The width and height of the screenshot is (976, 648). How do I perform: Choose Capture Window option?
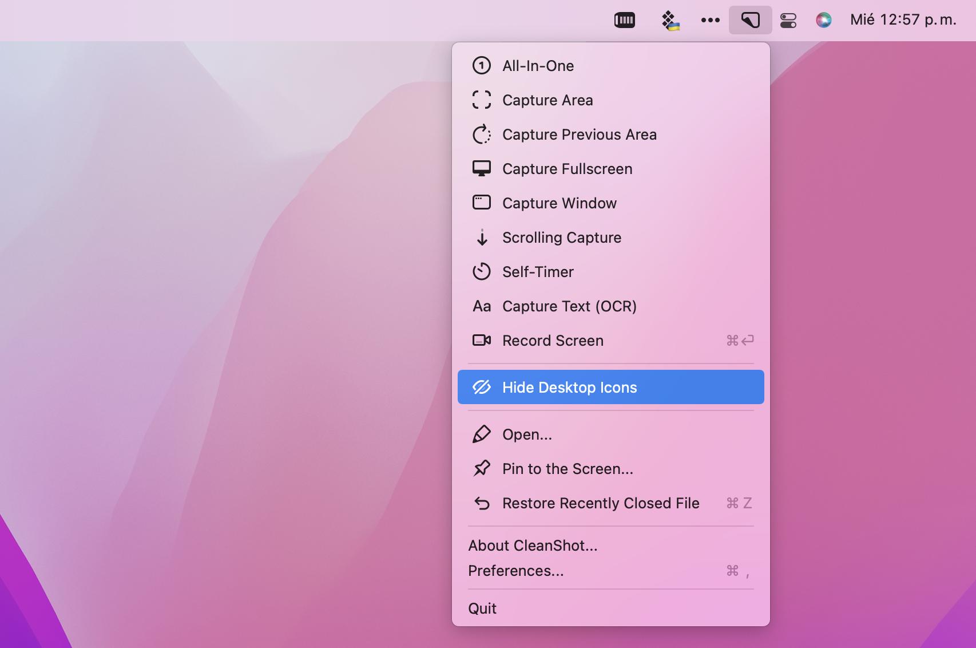tap(559, 203)
